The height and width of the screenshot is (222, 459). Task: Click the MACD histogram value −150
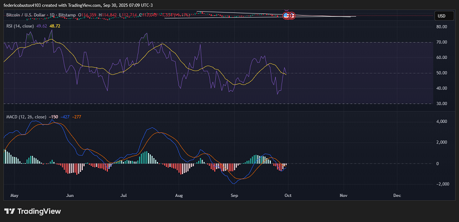53,117
